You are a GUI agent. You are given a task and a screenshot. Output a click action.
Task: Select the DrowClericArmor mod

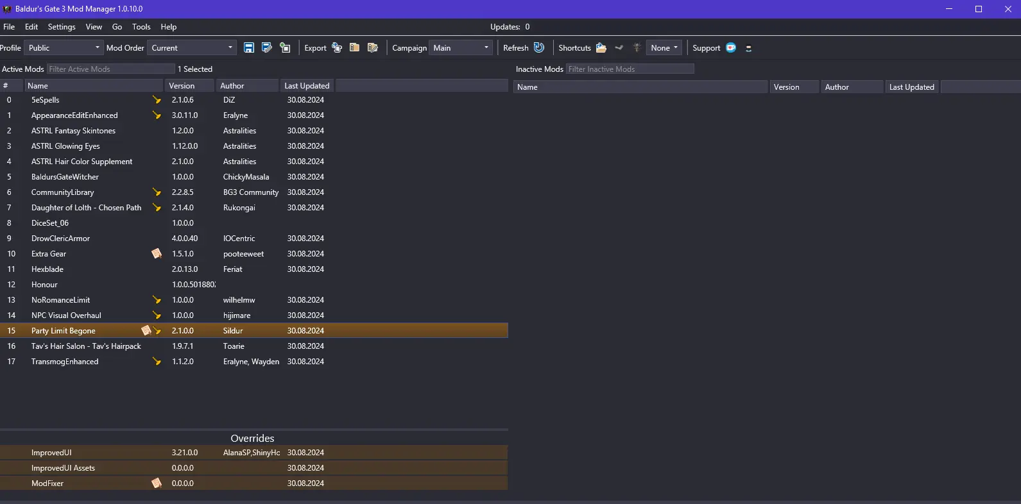click(254, 239)
